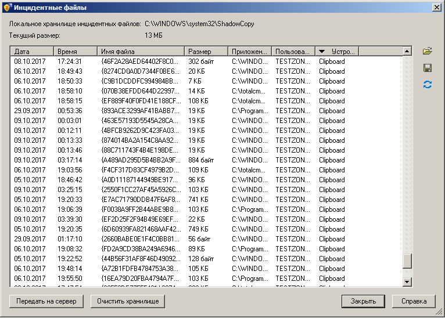The height and width of the screenshot is (318, 445).
Task: Select file {46F2A28AED64402F8C0...
Action: tap(139, 62)
